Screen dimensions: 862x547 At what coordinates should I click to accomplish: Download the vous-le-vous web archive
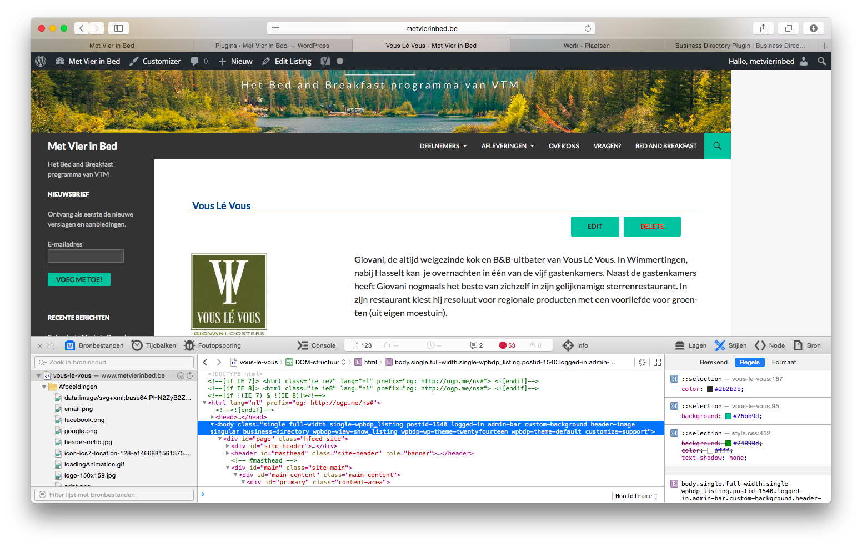[x=181, y=375]
